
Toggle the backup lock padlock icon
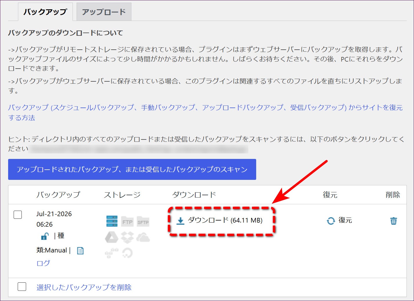coord(44,236)
